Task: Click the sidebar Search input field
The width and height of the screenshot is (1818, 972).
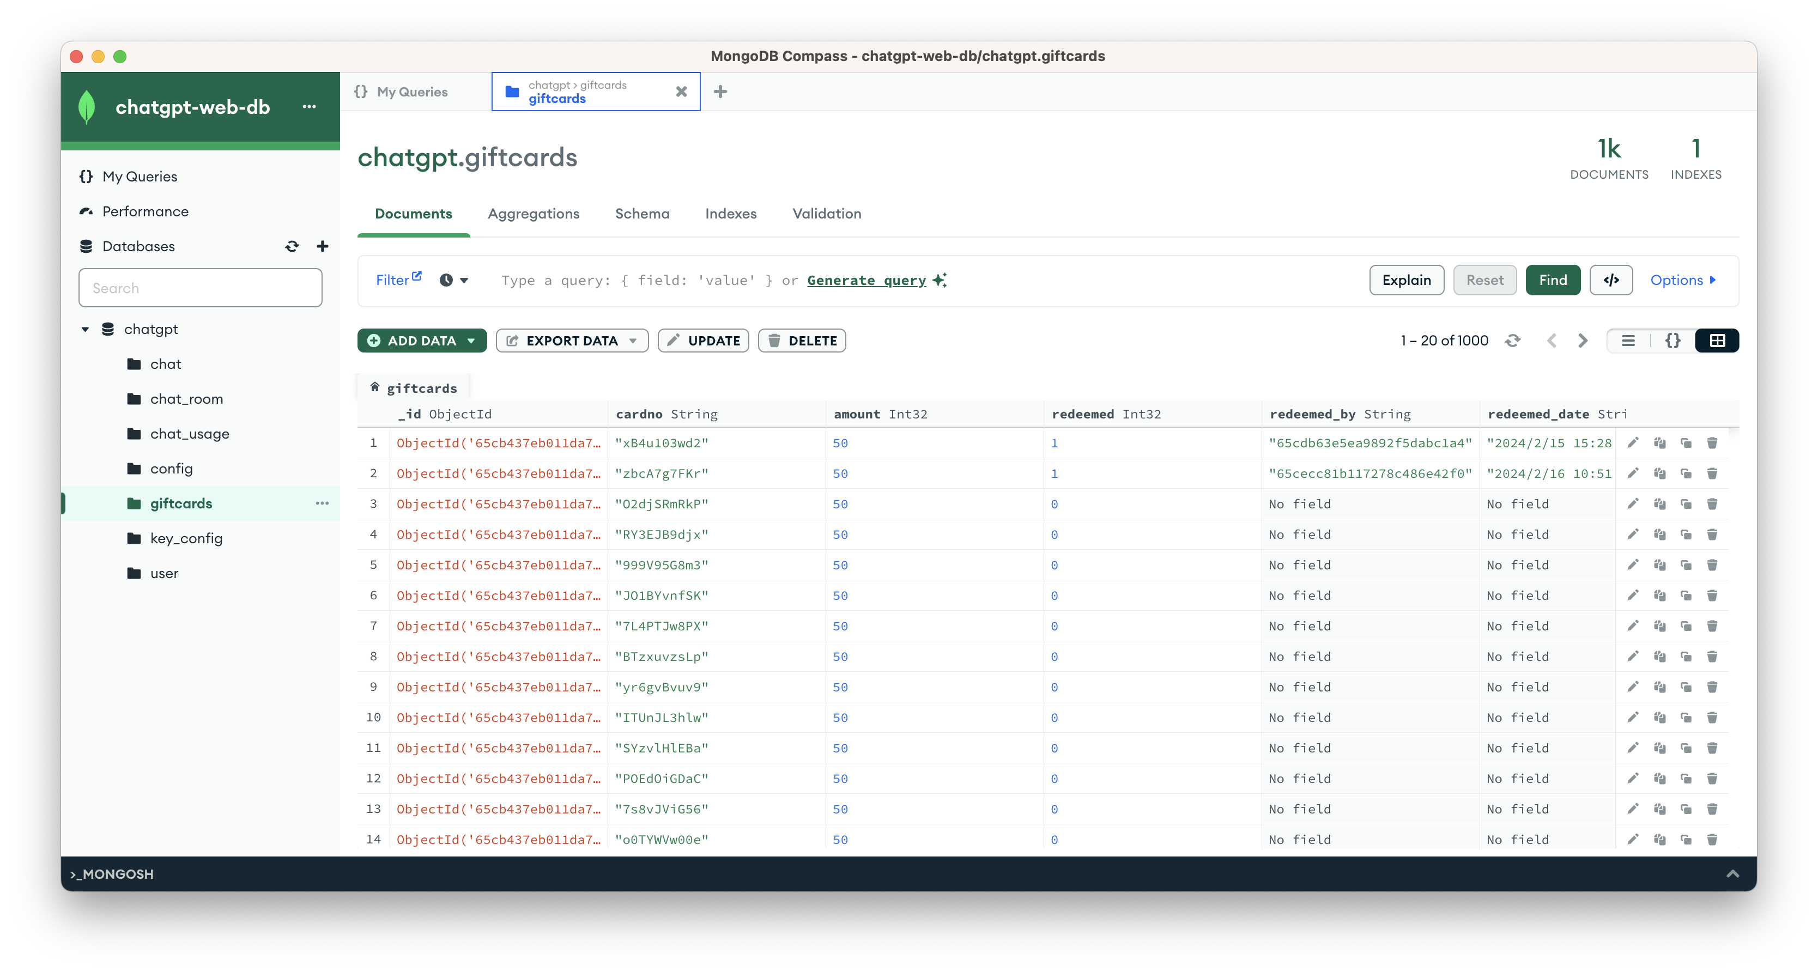Action: tap(201, 288)
